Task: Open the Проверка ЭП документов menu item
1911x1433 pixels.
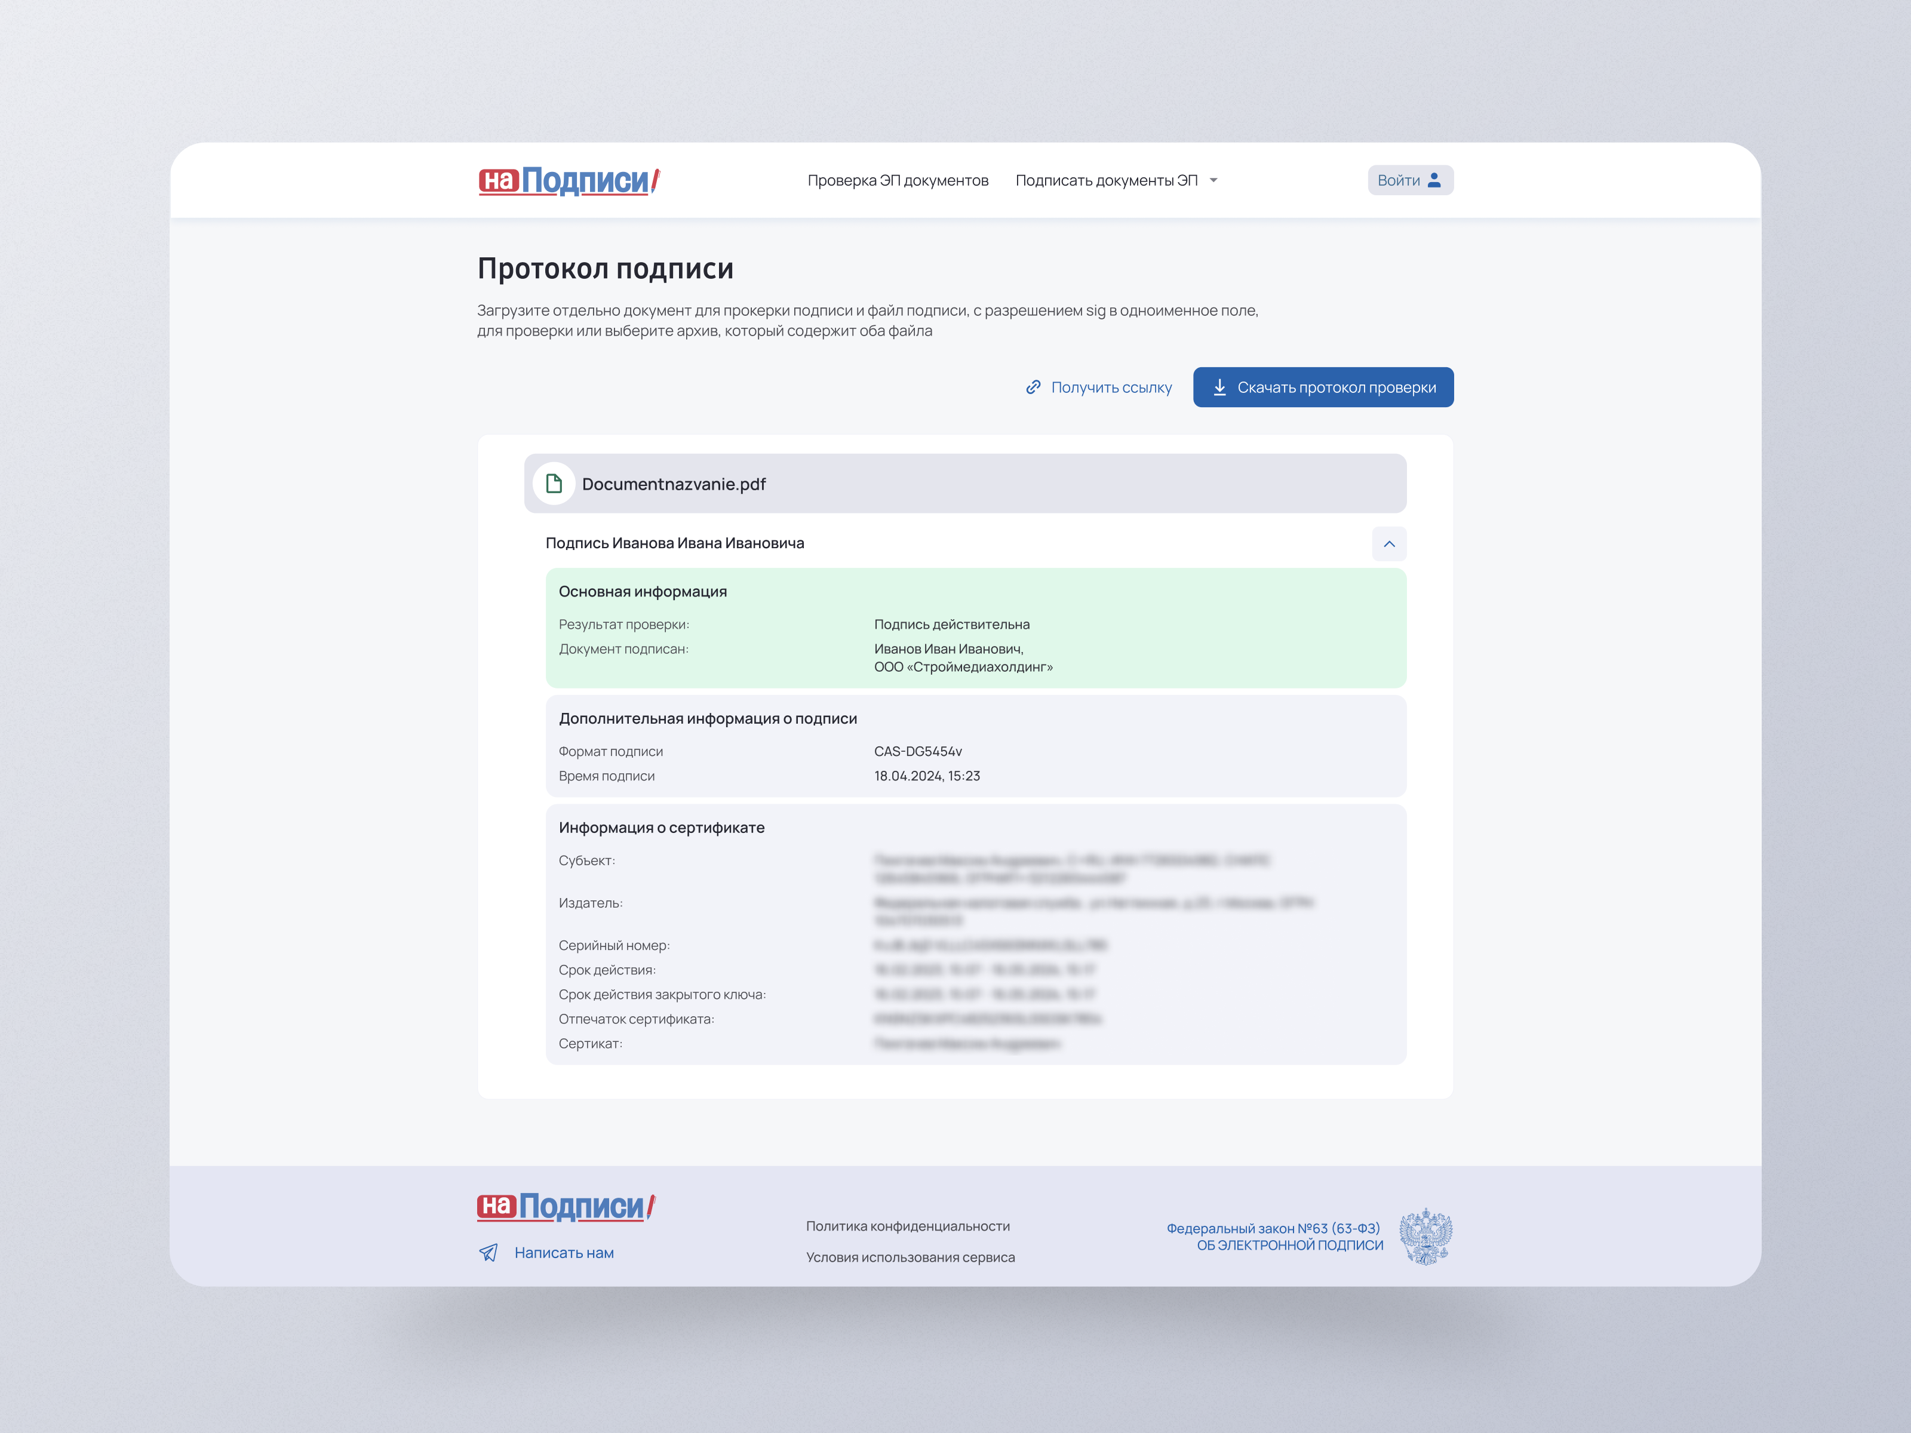Action: click(x=898, y=180)
